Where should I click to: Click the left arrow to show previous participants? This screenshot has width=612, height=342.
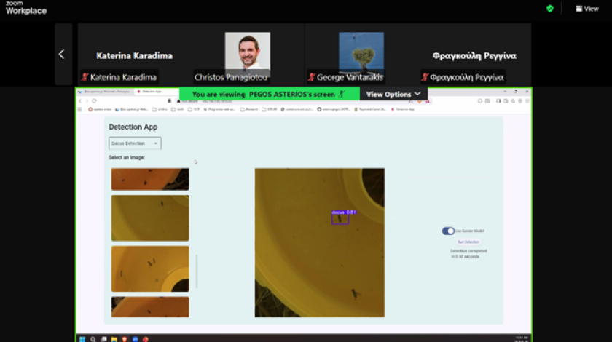tap(62, 55)
